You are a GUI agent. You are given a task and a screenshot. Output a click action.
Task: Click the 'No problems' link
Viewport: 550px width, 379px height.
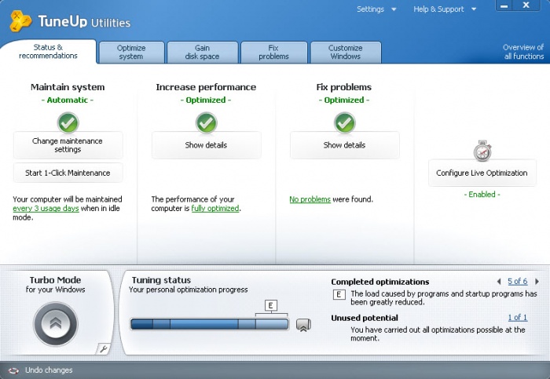(x=310, y=199)
